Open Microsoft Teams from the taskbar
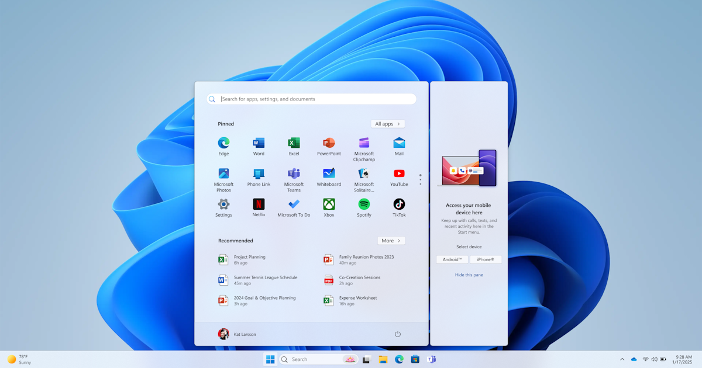This screenshot has height=368, width=702. [x=431, y=359]
